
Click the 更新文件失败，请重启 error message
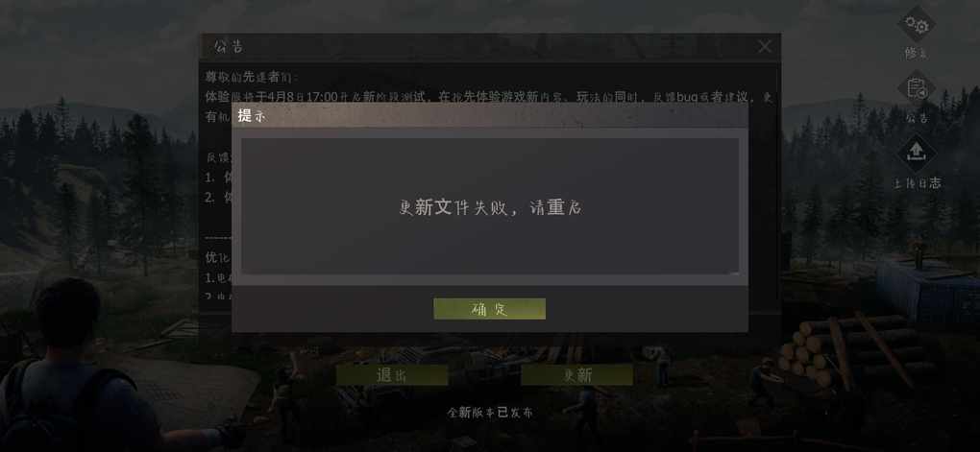(x=490, y=207)
